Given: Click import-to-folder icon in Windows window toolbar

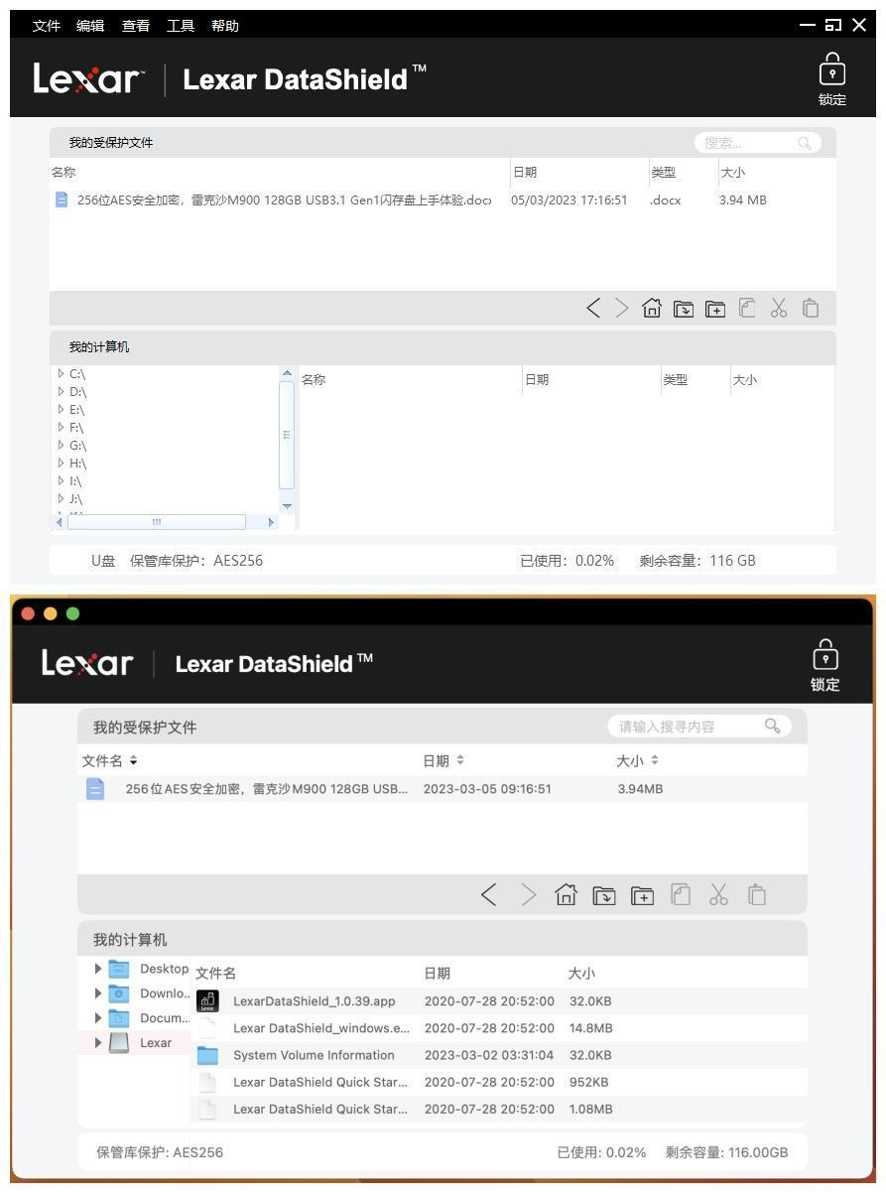Looking at the screenshot, I should click(x=684, y=309).
